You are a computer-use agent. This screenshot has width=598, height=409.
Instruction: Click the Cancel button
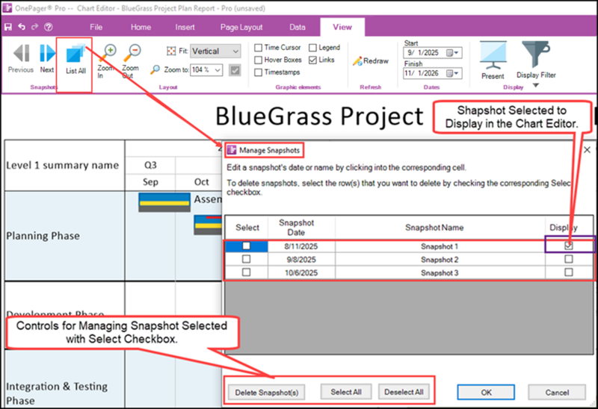557,393
